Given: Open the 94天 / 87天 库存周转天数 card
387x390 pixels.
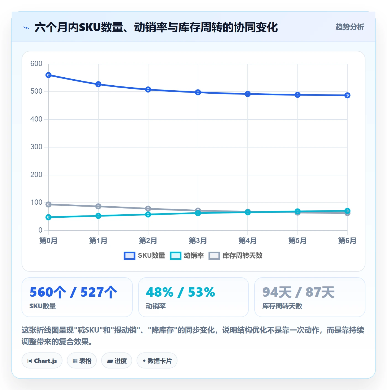Looking at the screenshot, I should (x=310, y=297).
